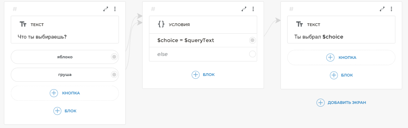
Task: Edit the 'Что ты выбираешь?' text block
Action: (x=42, y=37)
